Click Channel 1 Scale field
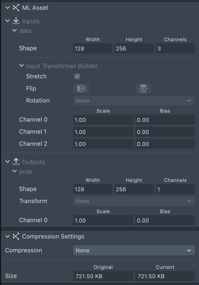199x285 pixels. (x=103, y=132)
